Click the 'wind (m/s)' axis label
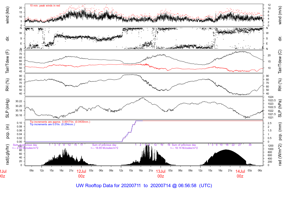Image resolution: width=288 pixels, height=197 pixels. [x=280, y=15]
